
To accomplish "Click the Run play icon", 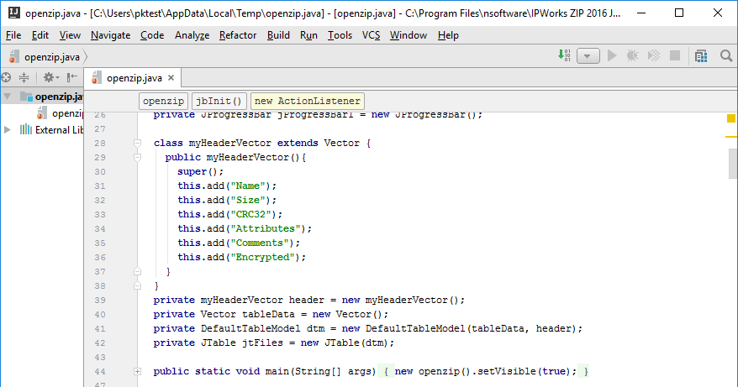I will pyautogui.click(x=612, y=56).
